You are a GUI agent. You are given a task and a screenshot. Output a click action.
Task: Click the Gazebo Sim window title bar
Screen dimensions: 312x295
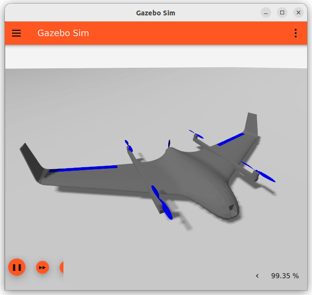point(155,12)
